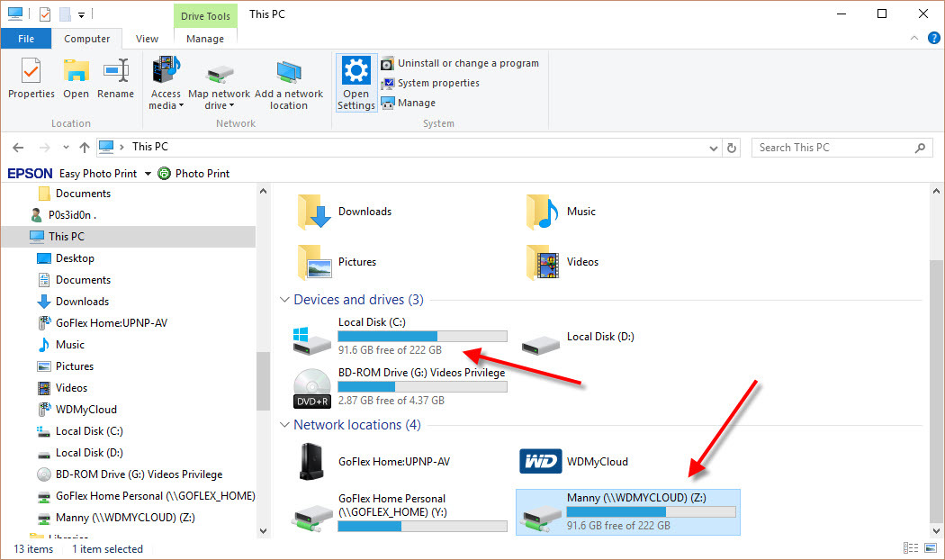The image size is (945, 560).
Task: Select the BD-ROM Drive (G:) DVD icon
Action: click(311, 388)
